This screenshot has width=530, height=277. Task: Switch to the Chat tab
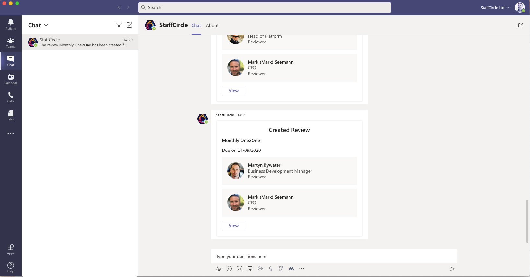tap(196, 25)
